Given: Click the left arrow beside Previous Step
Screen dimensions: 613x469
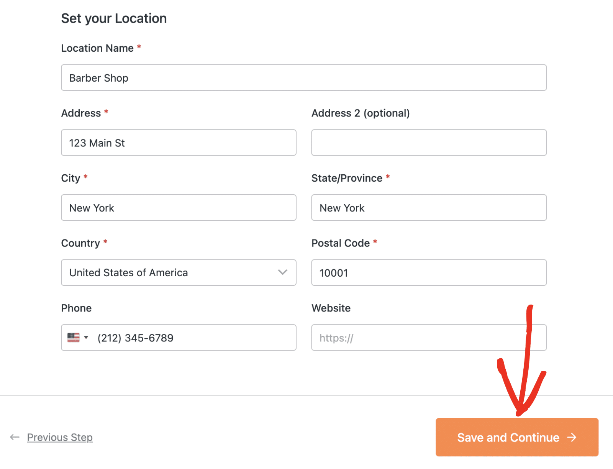Looking at the screenshot, I should [15, 437].
